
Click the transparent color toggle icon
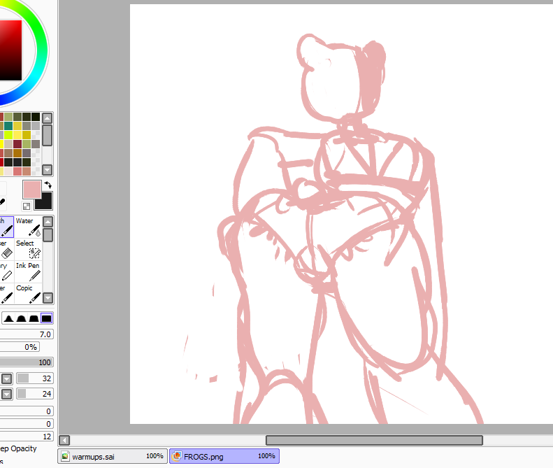pos(27,206)
